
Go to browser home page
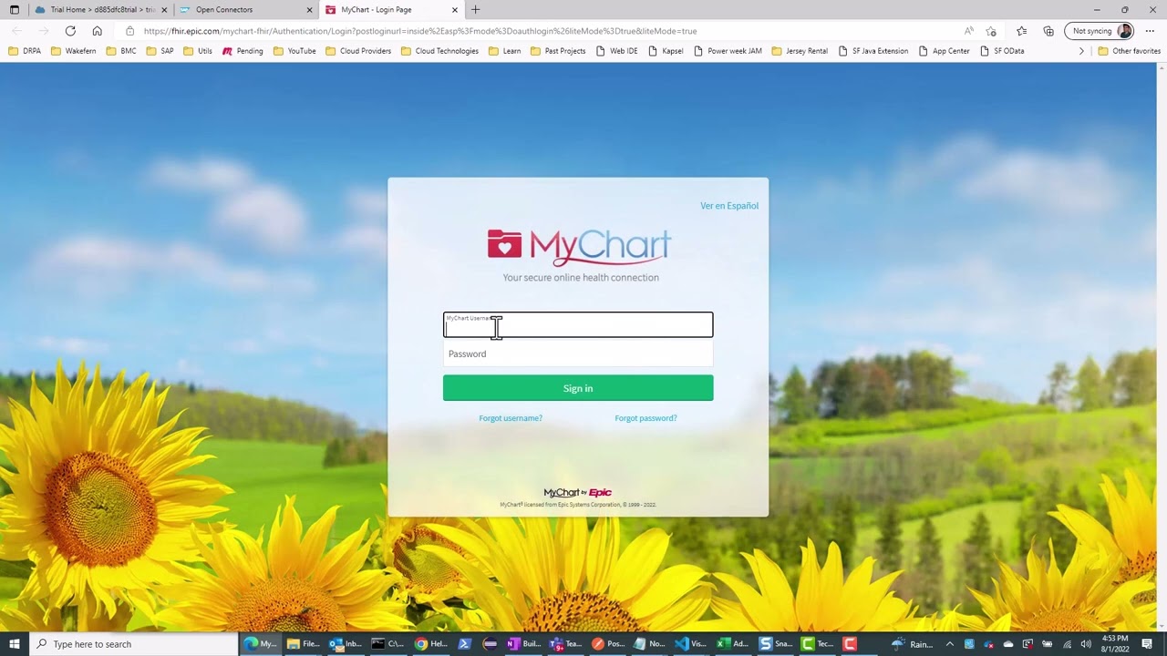pos(98,31)
